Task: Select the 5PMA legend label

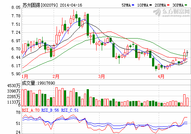Action: (x=126, y=5)
